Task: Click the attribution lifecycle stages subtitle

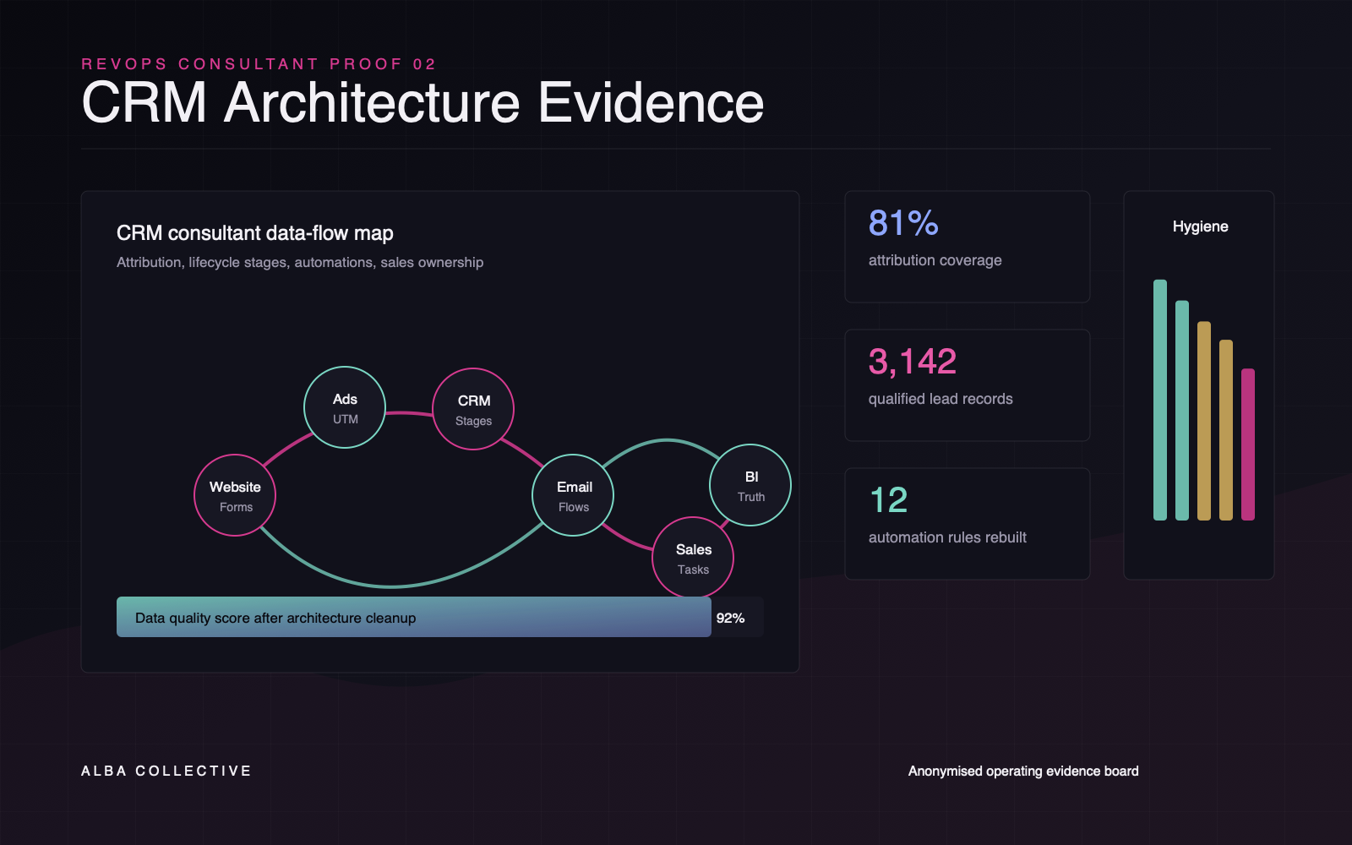Action: click(300, 263)
